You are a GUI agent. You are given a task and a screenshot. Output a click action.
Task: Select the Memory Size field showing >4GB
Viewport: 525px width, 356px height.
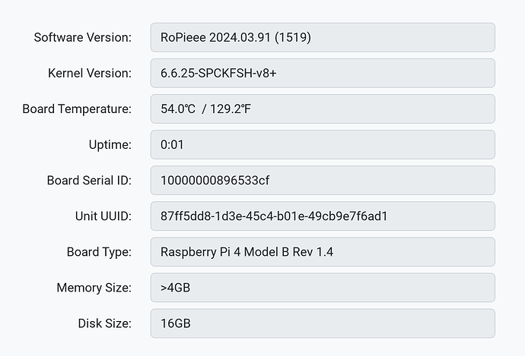[x=323, y=288]
